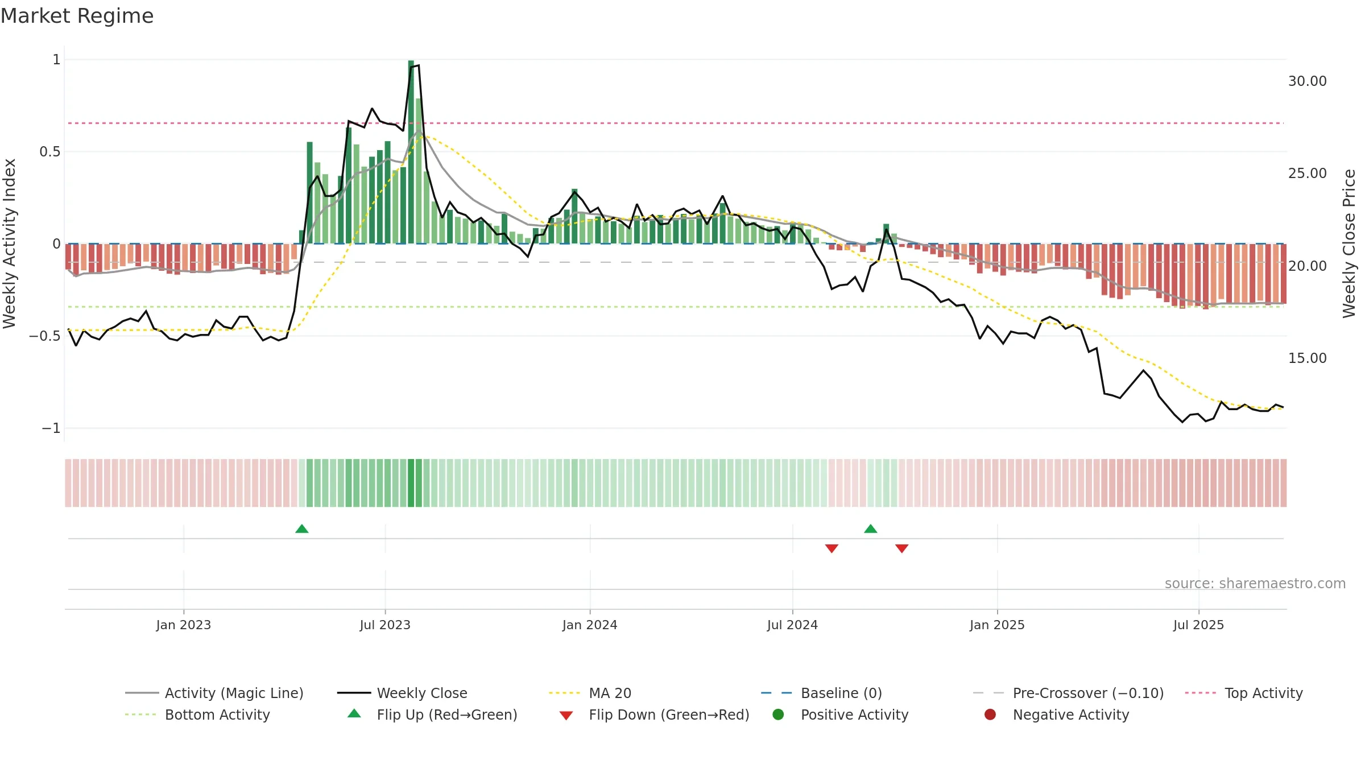Screen dimensions: 1365x768
Task: Toggle the Baseline (0) legend entry
Action: tap(821, 693)
